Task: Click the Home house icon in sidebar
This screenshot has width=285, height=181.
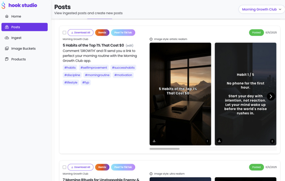Action: click(7, 16)
